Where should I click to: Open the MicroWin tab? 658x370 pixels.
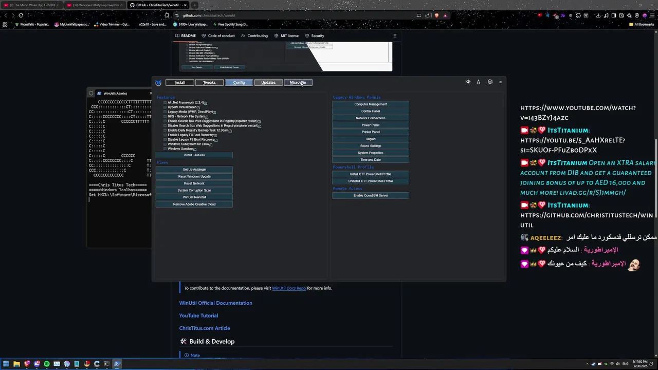coord(298,83)
